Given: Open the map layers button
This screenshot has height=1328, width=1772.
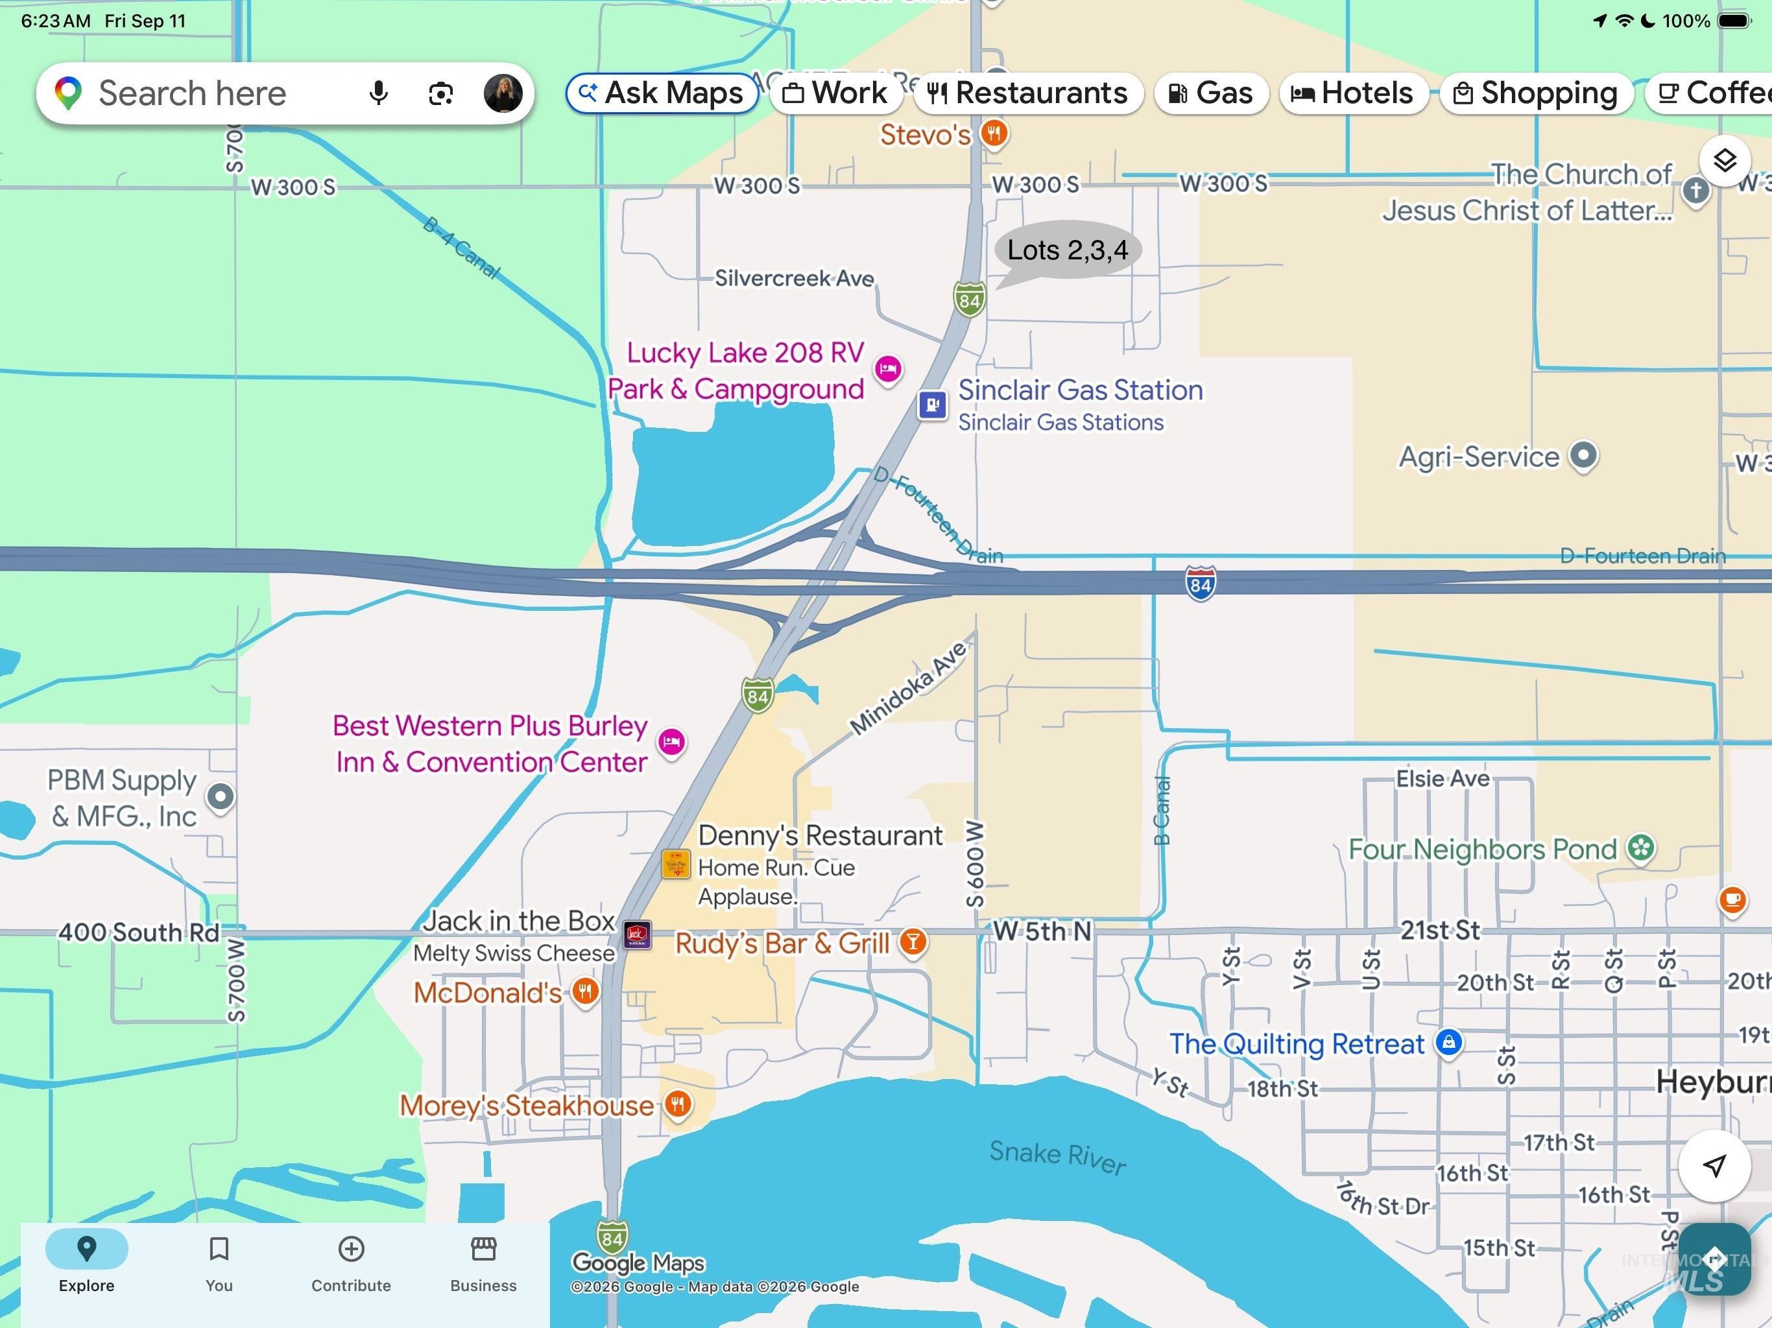Looking at the screenshot, I should coord(1724,160).
